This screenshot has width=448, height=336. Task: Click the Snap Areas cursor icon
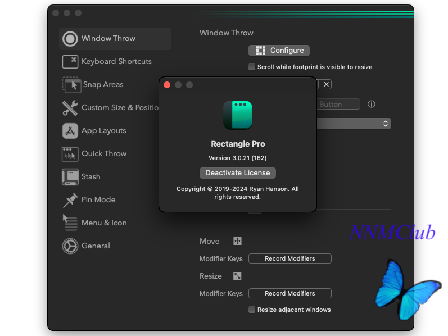(71, 85)
